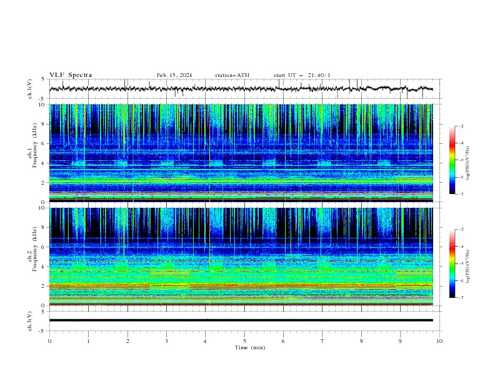Image resolution: width=495 pixels, height=383 pixels.
Task: Click the "-3" tick on ch.1 colorbar
Action: tap(461, 126)
